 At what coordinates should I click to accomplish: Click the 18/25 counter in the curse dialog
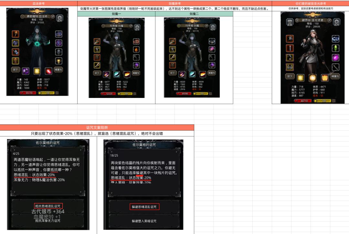(x=114, y=155)
